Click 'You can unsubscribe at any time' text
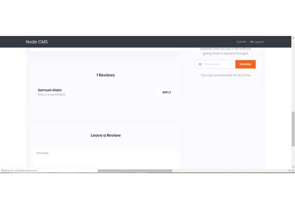 tap(225, 75)
